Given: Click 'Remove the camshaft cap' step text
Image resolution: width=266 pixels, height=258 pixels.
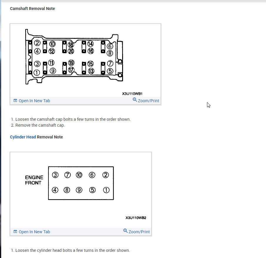Looking at the screenshot, I should [x=40, y=125].
